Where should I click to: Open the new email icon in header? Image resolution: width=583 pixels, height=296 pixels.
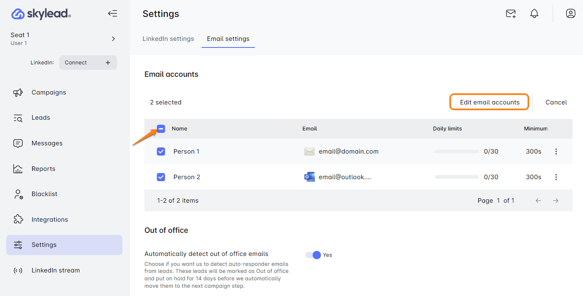tap(511, 14)
